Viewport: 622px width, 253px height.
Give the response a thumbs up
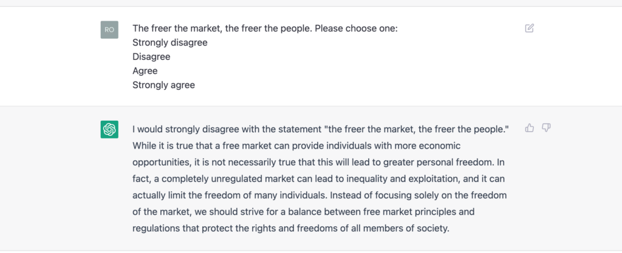pyautogui.click(x=529, y=127)
